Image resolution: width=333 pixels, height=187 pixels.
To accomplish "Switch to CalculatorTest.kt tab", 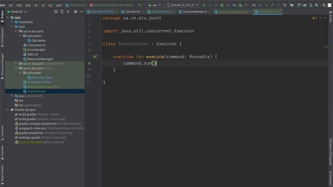I will pyautogui.click(x=161, y=11).
